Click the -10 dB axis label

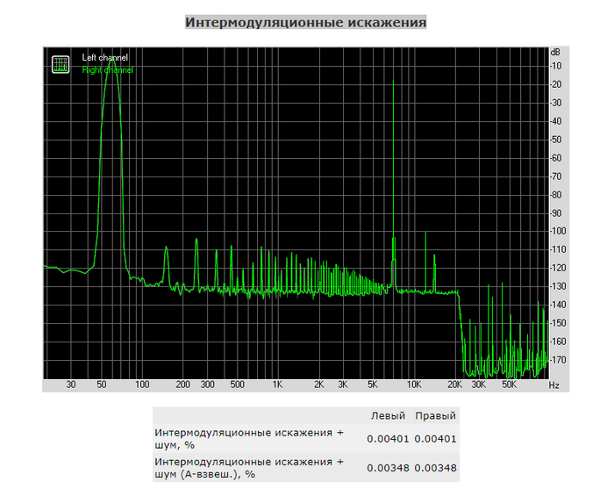(557, 66)
